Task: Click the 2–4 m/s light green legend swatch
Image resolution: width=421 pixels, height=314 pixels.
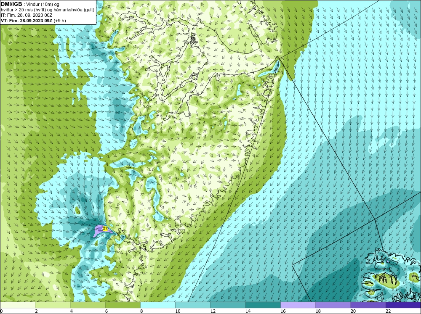Action: pos(53,305)
